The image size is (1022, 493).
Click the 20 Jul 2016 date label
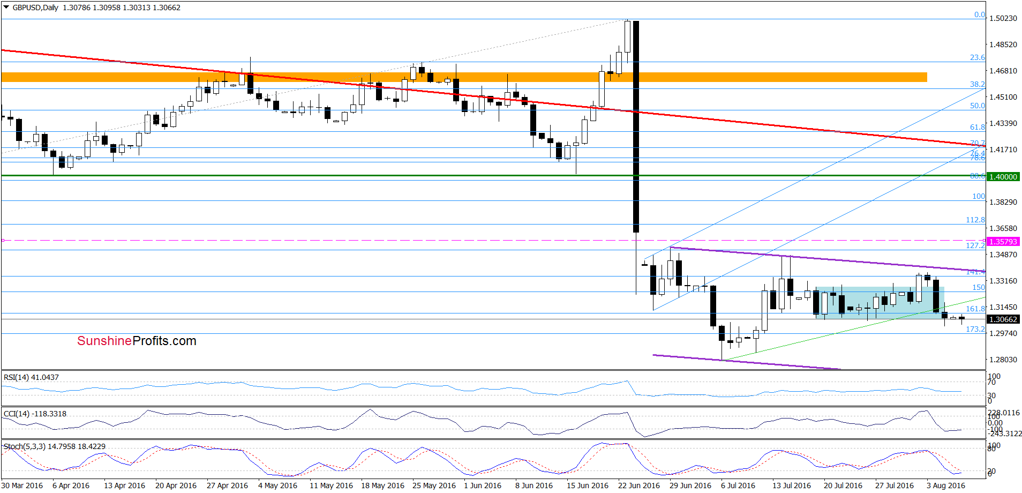(843, 485)
